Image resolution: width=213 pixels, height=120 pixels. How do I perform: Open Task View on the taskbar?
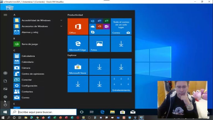tap(92, 112)
